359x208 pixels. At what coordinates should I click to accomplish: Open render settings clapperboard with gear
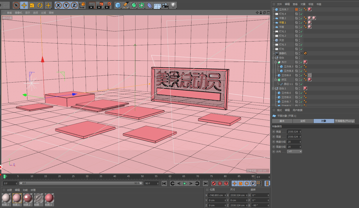pyautogui.click(x=108, y=5)
